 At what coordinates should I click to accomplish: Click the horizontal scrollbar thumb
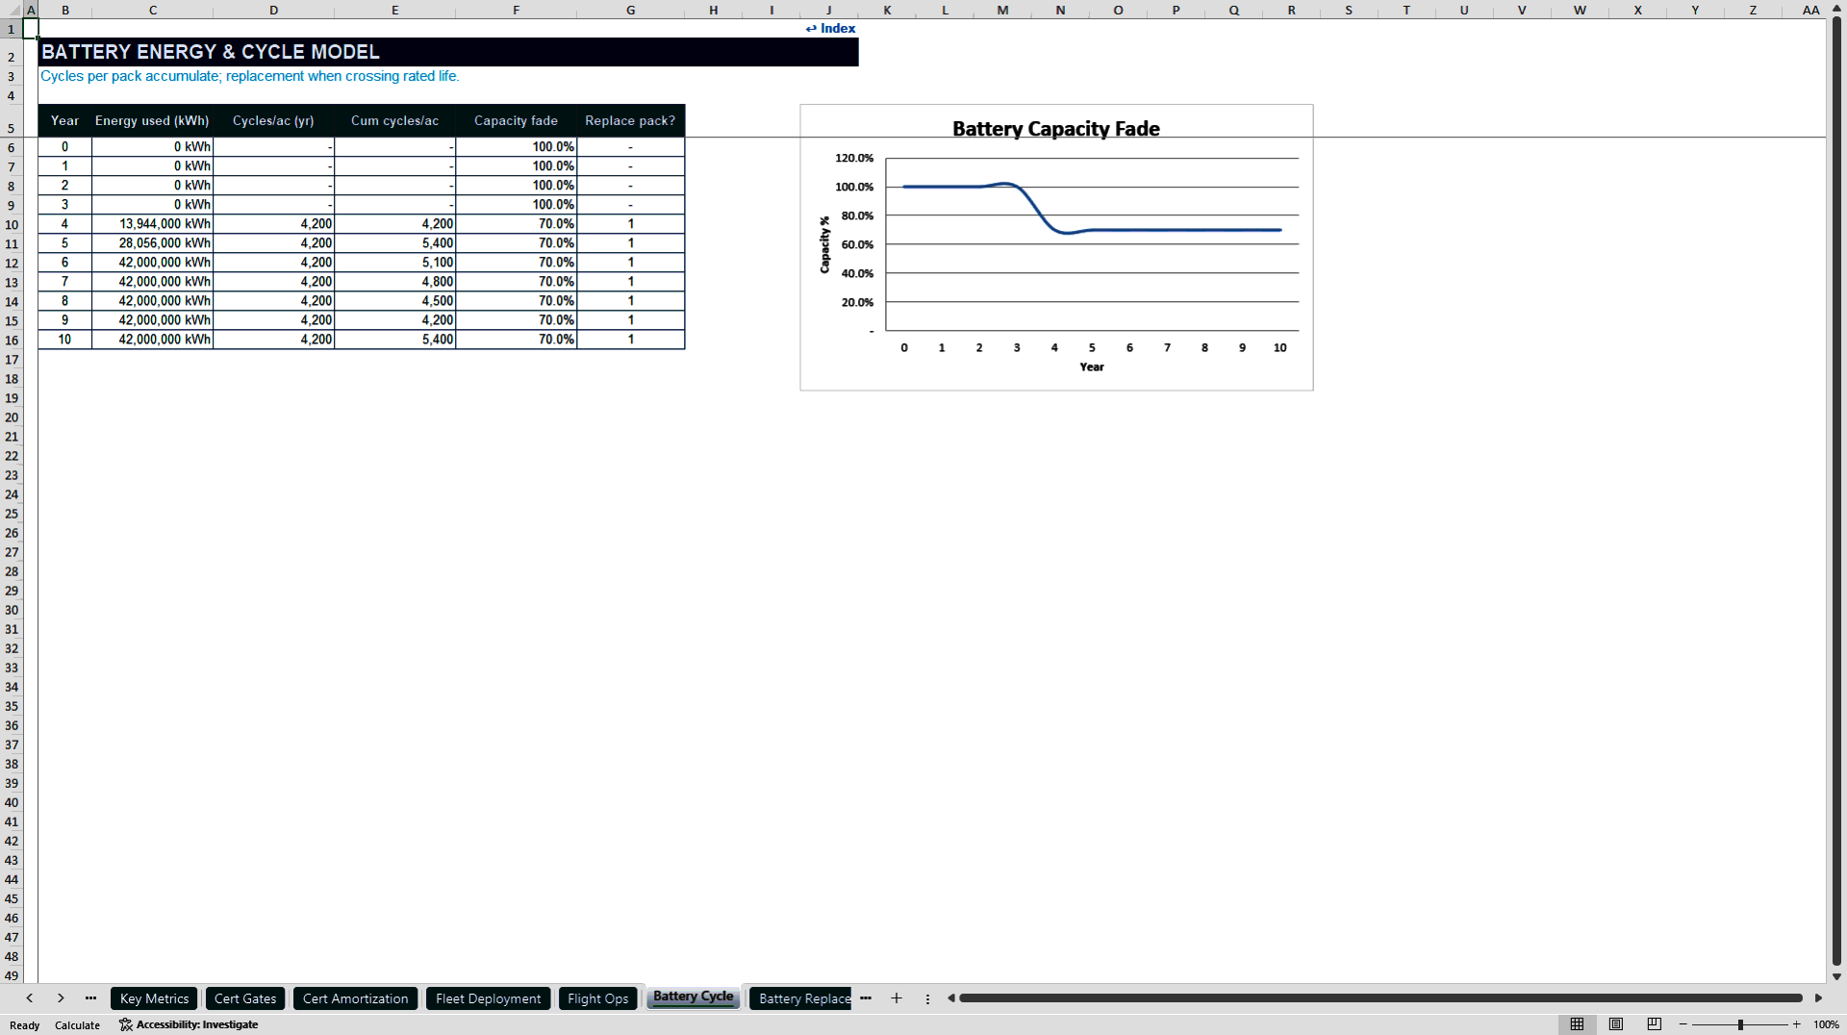(x=1380, y=998)
